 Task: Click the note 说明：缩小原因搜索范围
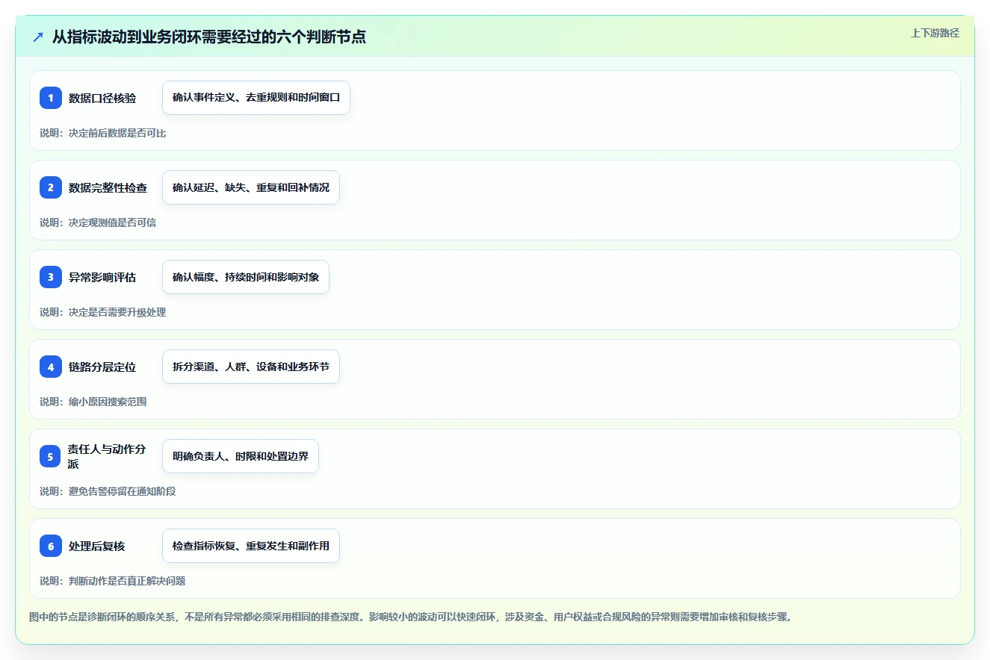point(93,402)
